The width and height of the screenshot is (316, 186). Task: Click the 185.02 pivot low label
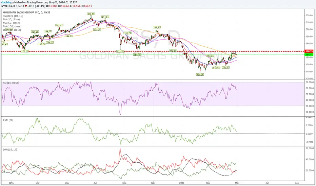pos(50,42)
